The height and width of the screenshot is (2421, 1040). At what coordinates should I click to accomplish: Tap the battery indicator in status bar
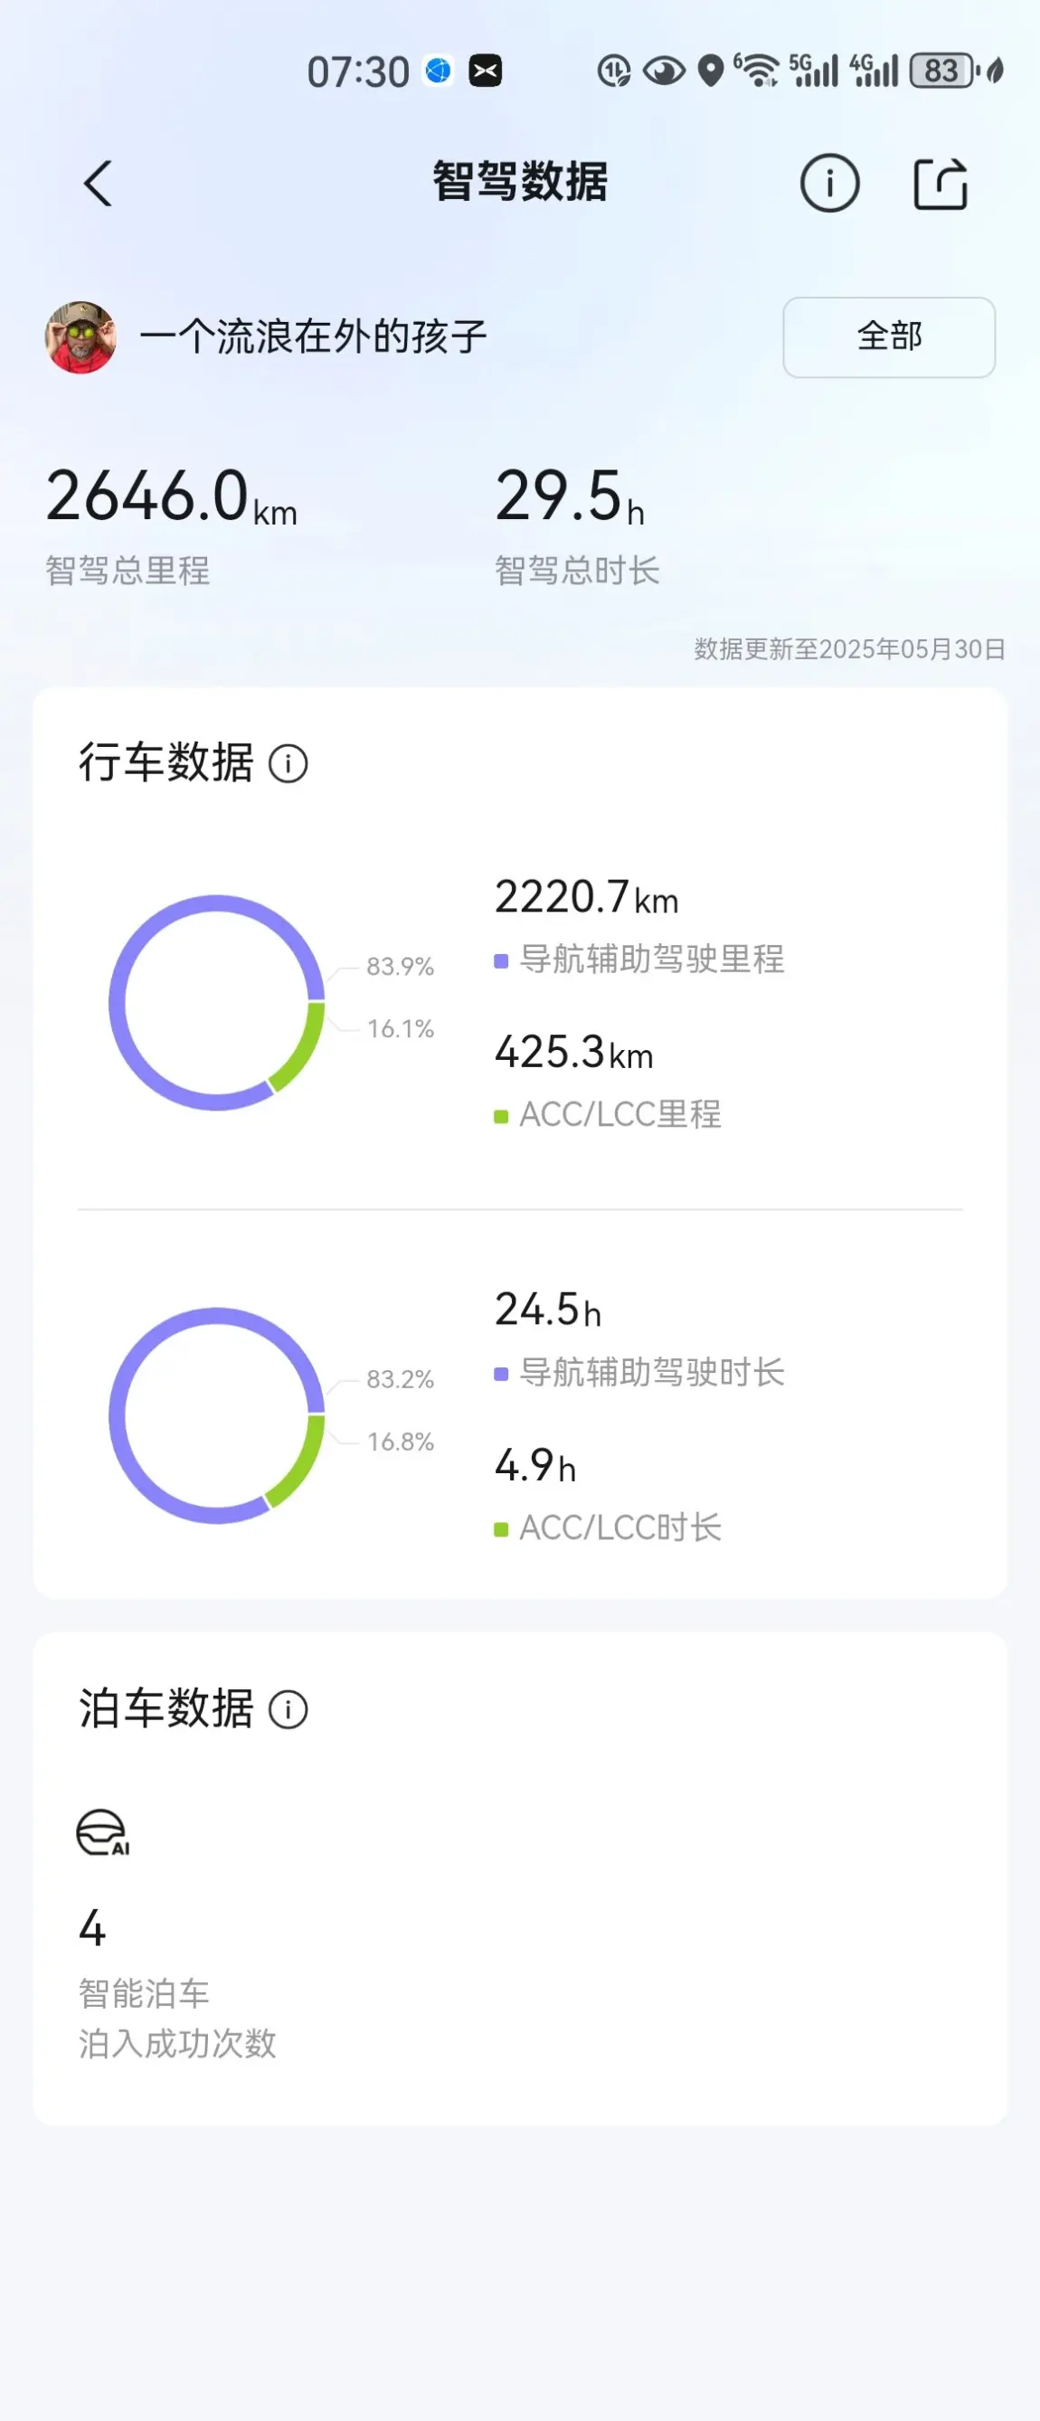click(942, 71)
